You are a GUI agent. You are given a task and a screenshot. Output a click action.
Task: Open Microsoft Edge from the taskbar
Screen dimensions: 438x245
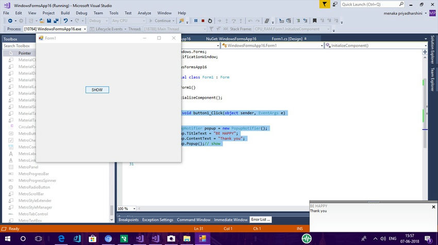pyautogui.click(x=61, y=239)
